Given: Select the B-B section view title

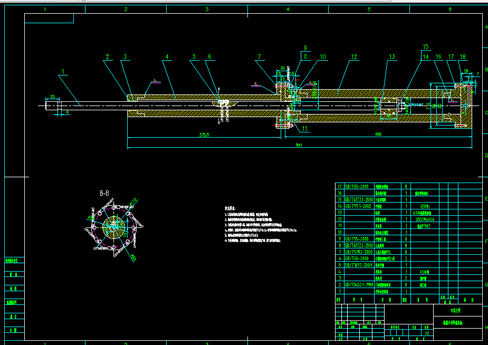Looking at the screenshot, I should (x=104, y=194).
